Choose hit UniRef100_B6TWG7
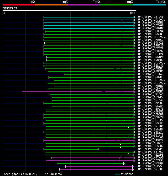The height and width of the screenshot is (176, 168). [151, 152]
